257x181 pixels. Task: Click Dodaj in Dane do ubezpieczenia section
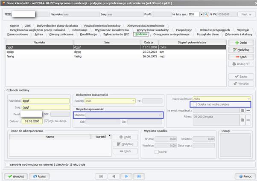pos(125,137)
